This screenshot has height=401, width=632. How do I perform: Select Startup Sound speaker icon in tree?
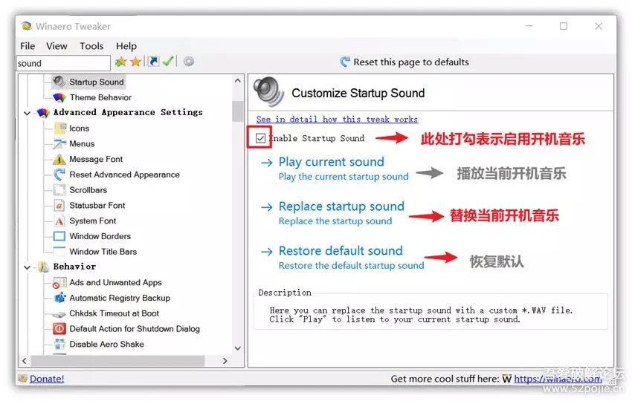[59, 82]
